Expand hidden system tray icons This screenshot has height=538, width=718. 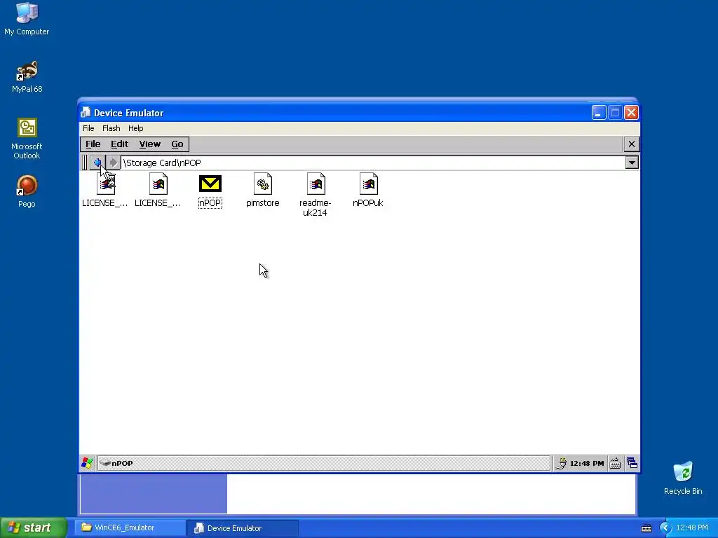pyautogui.click(x=665, y=528)
